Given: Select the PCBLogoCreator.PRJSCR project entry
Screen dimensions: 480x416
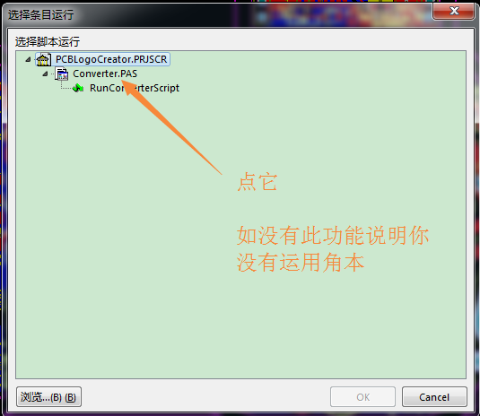Looking at the screenshot, I should pos(111,59).
